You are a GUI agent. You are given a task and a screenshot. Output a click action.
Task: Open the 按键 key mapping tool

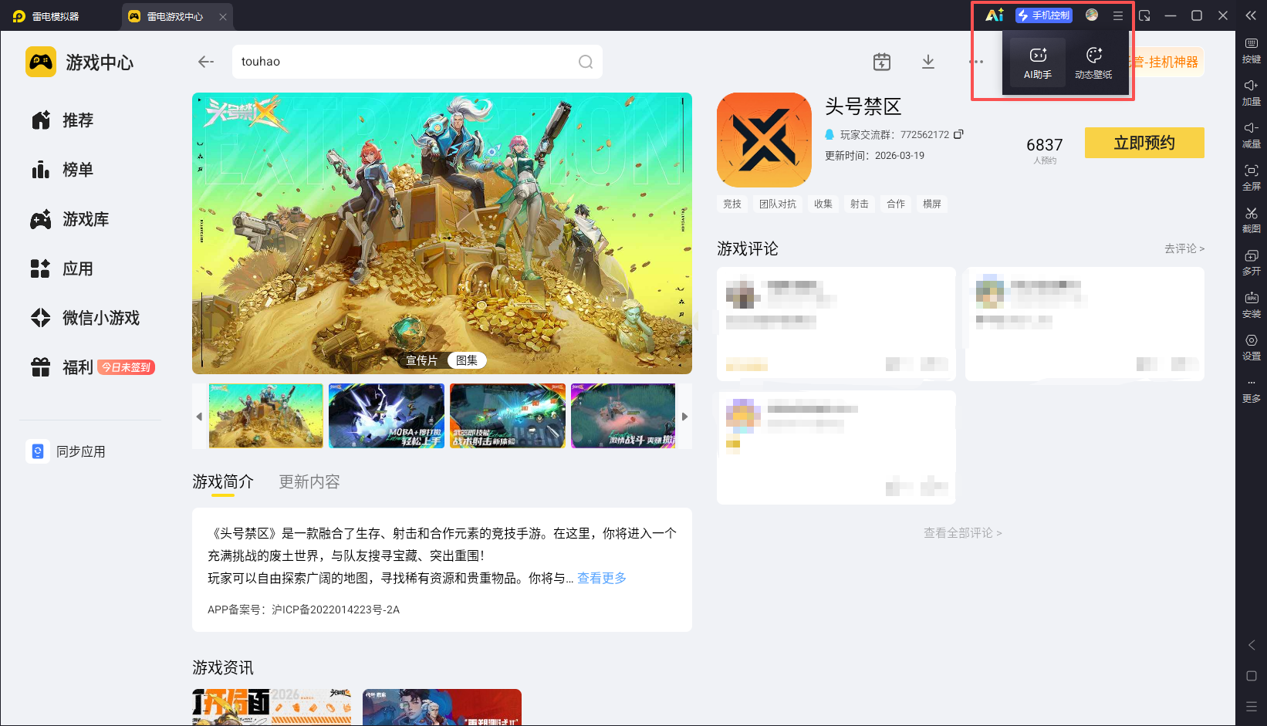click(1252, 50)
